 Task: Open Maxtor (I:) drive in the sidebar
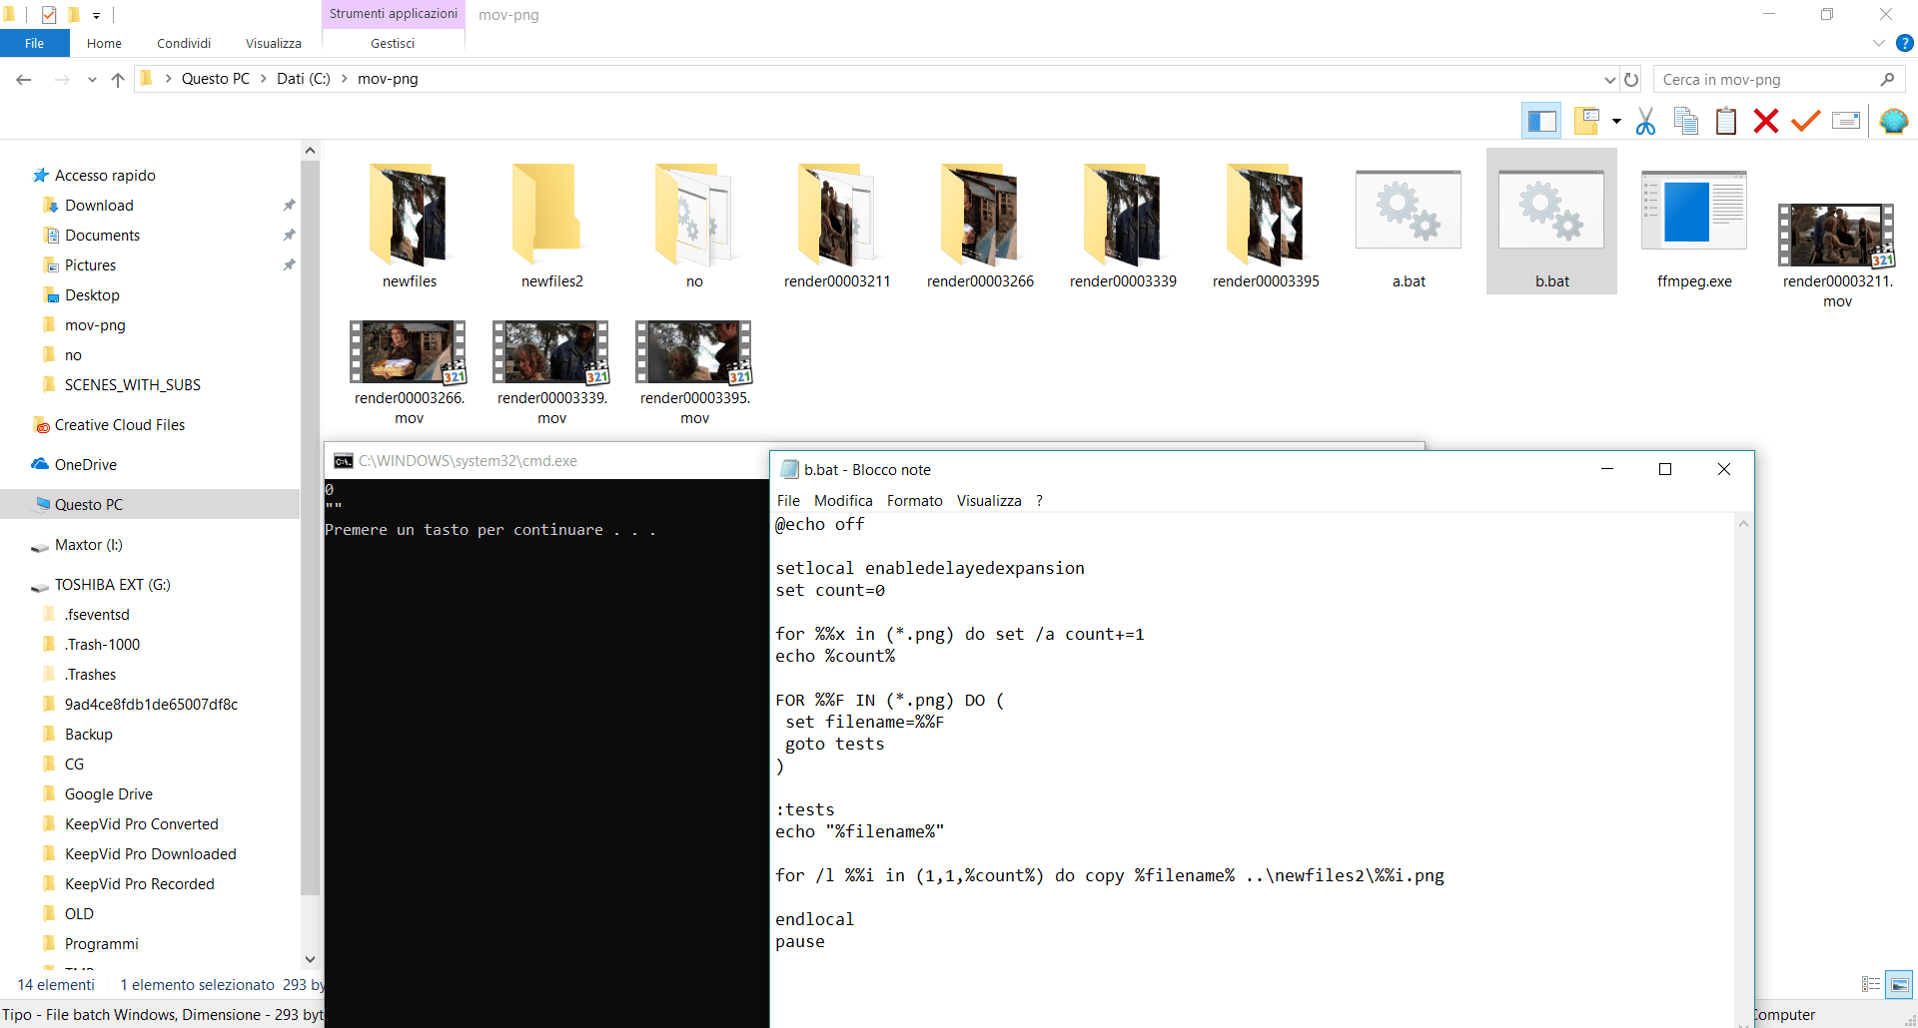click(88, 545)
